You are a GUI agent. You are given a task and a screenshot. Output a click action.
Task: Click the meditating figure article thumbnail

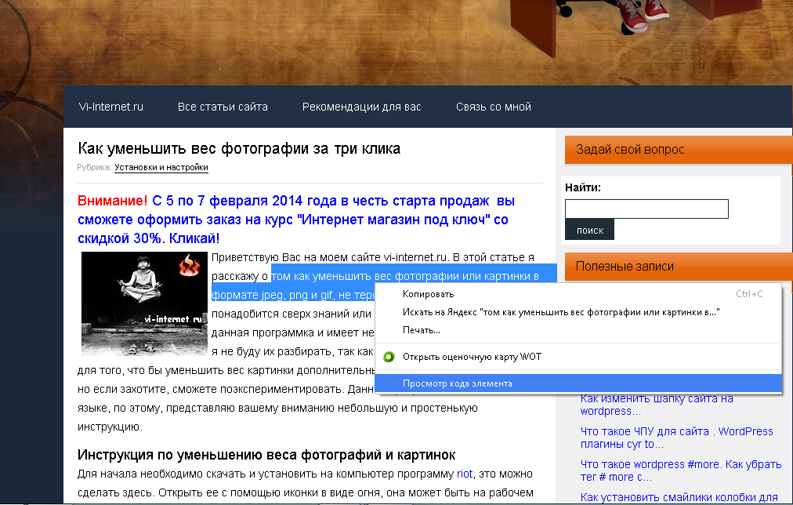tap(144, 303)
